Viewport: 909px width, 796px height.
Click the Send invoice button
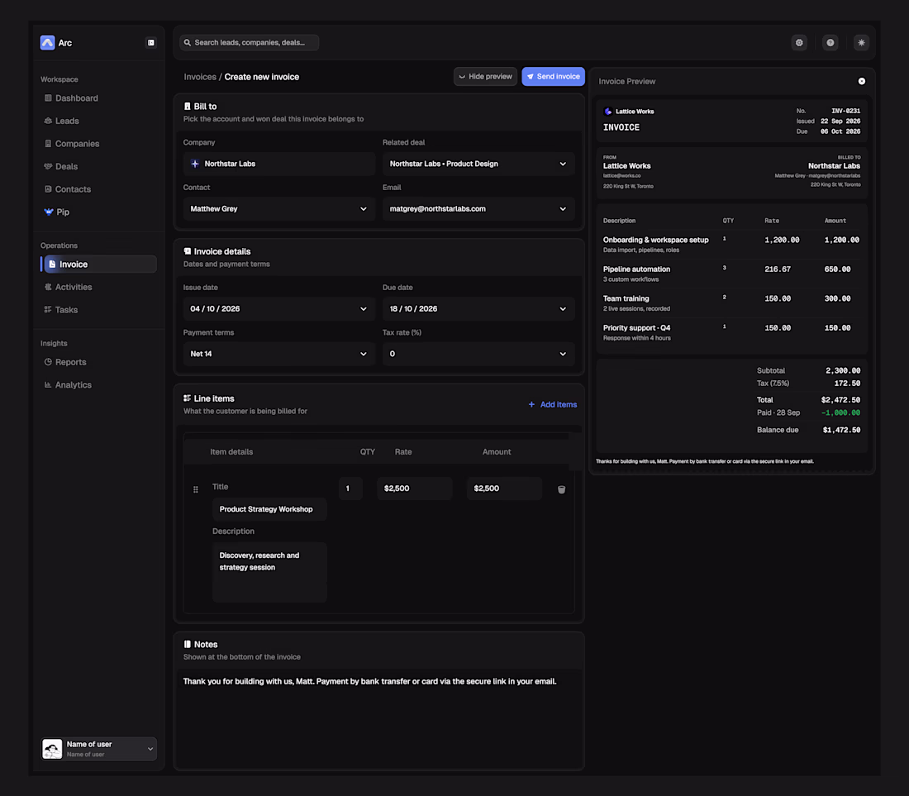pyautogui.click(x=553, y=77)
